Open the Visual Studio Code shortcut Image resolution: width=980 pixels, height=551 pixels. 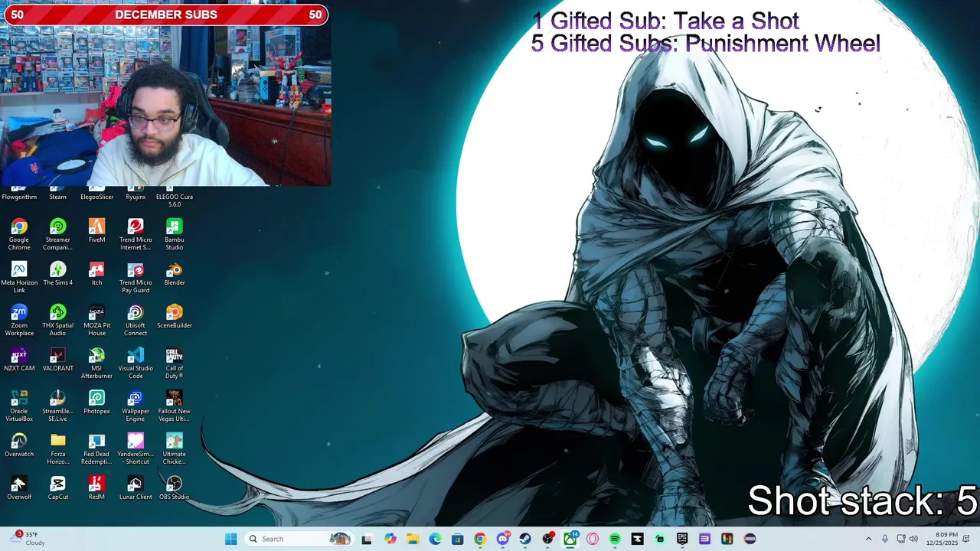pyautogui.click(x=136, y=363)
